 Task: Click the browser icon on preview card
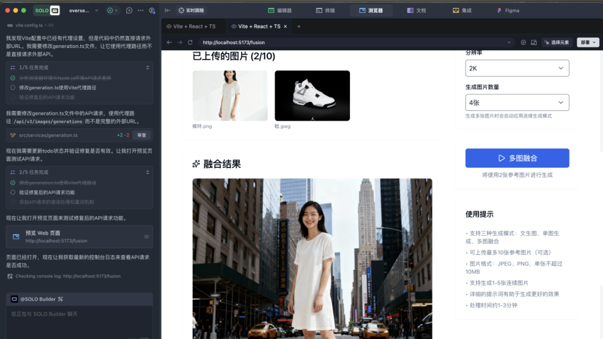coord(16,237)
